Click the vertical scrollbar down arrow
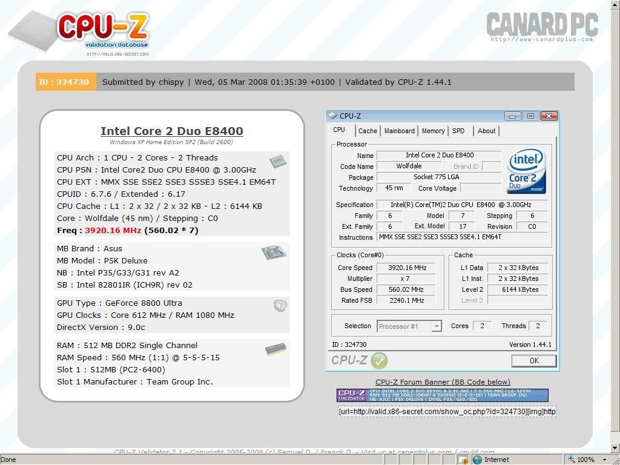This screenshot has width=620, height=465. 615,448
